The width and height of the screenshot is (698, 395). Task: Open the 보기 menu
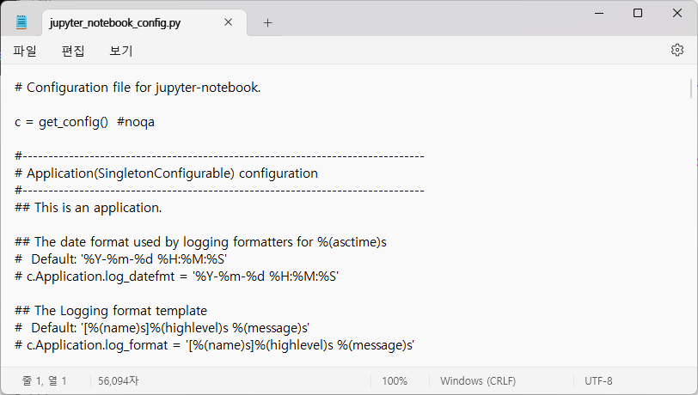pyautogui.click(x=121, y=51)
